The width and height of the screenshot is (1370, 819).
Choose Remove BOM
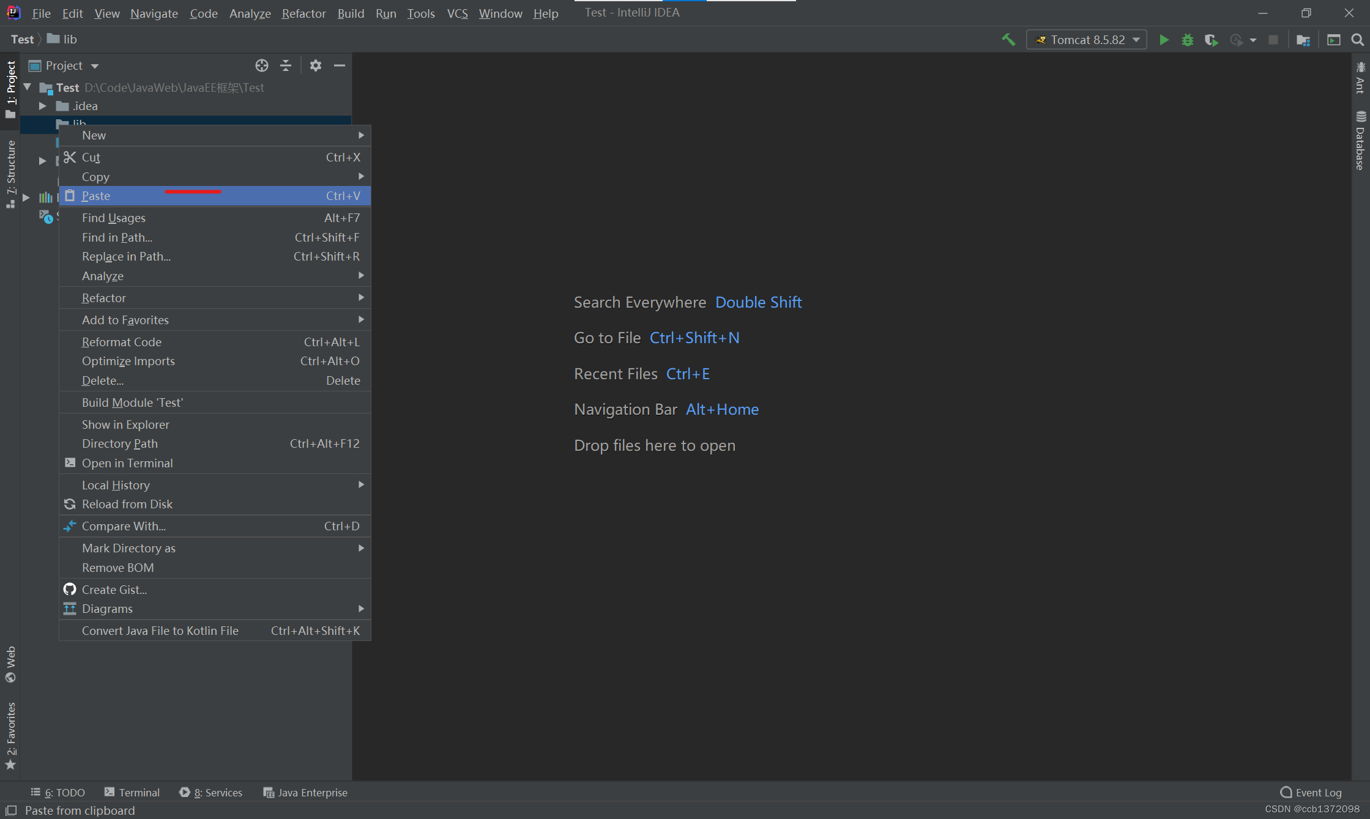point(215,568)
